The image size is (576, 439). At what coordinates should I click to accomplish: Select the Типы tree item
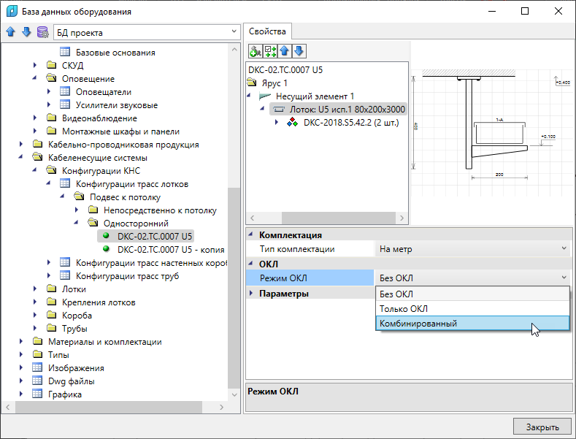tap(58, 355)
